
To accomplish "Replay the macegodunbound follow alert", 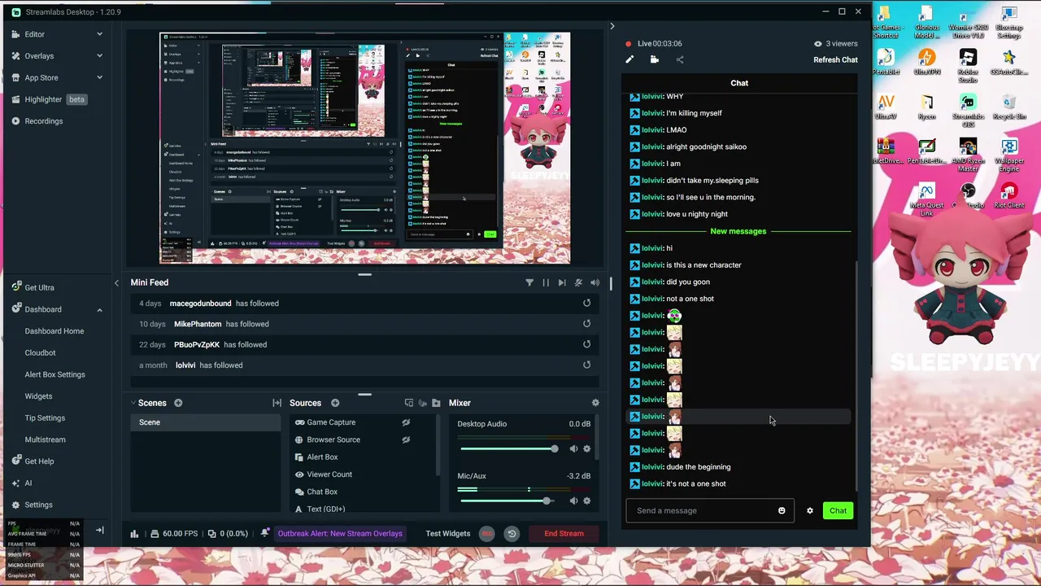I will click(x=586, y=304).
